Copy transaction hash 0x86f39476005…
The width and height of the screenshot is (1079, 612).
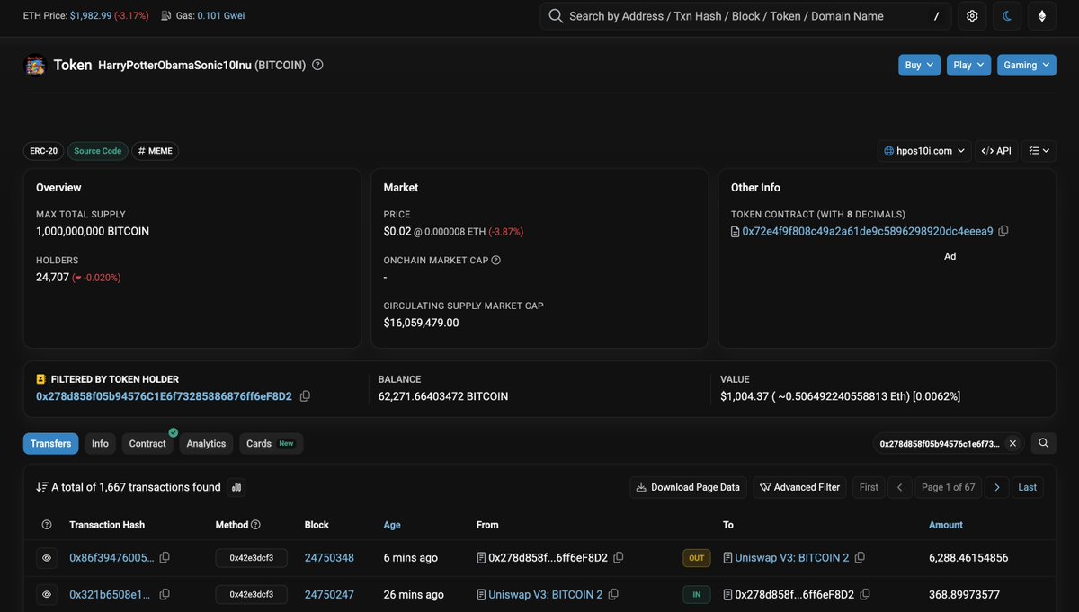click(x=165, y=558)
